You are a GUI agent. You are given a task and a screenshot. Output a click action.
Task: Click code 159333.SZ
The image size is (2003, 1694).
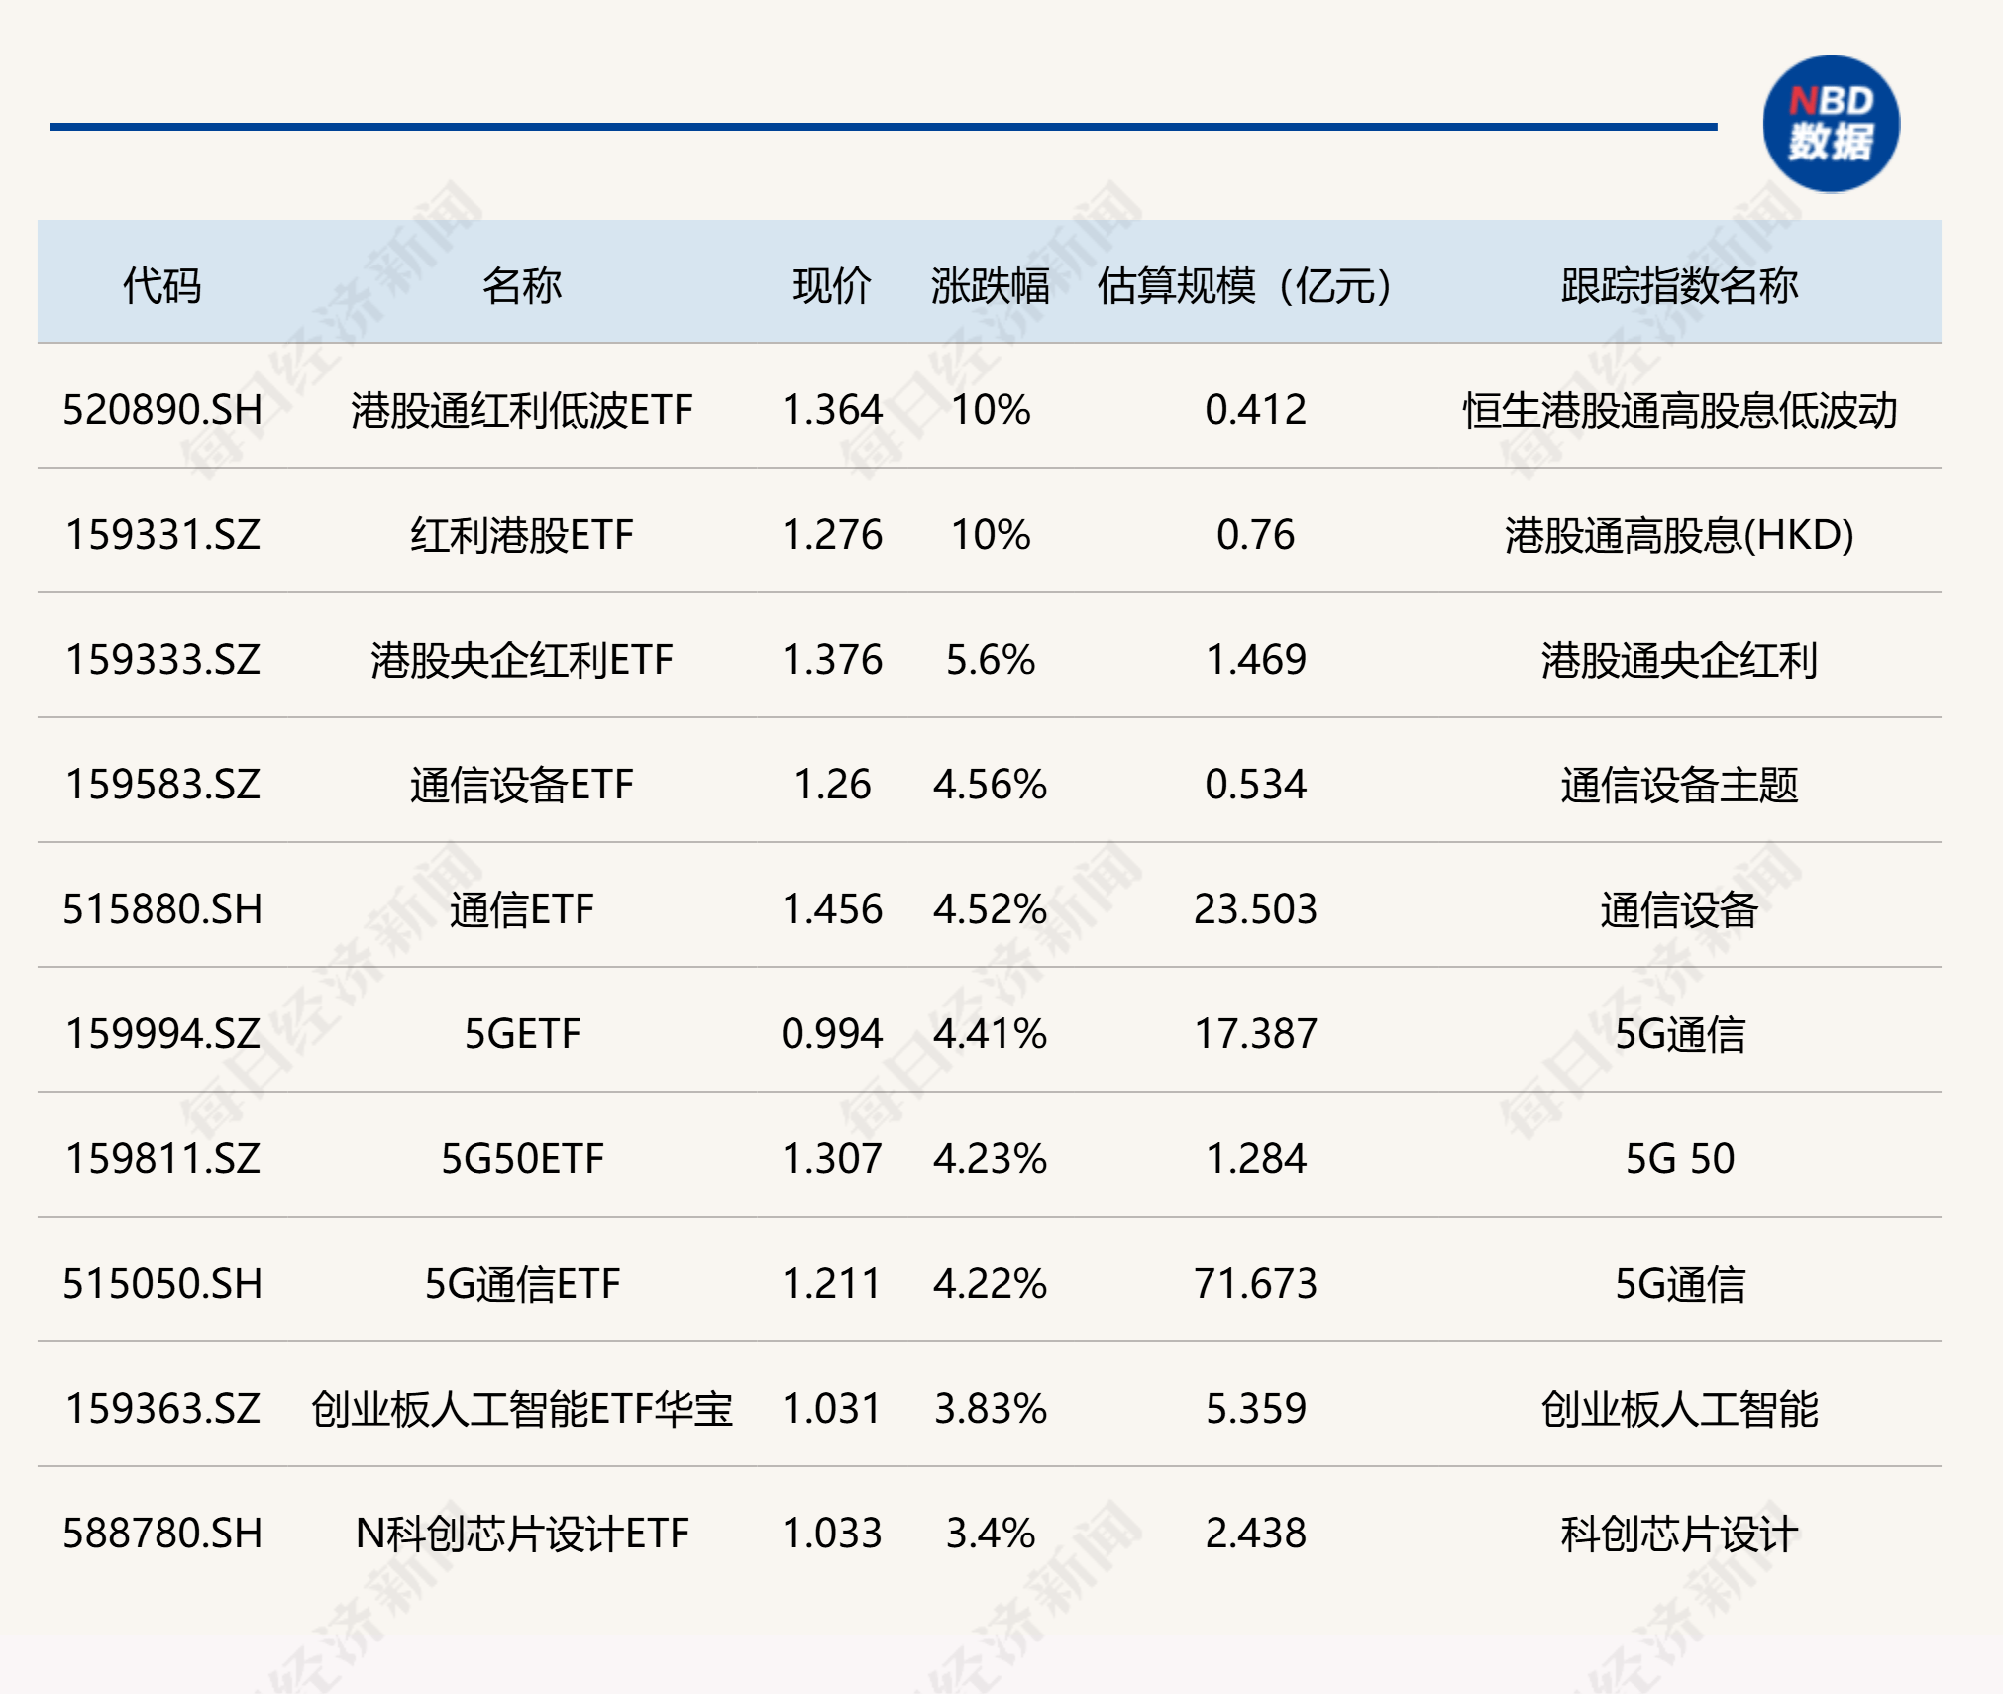(164, 660)
